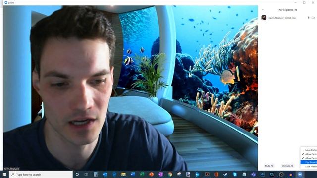Image resolution: width=317 pixels, height=178 pixels.
Task: Open Microsoft Teams from the taskbar
Action: [x=253, y=174]
